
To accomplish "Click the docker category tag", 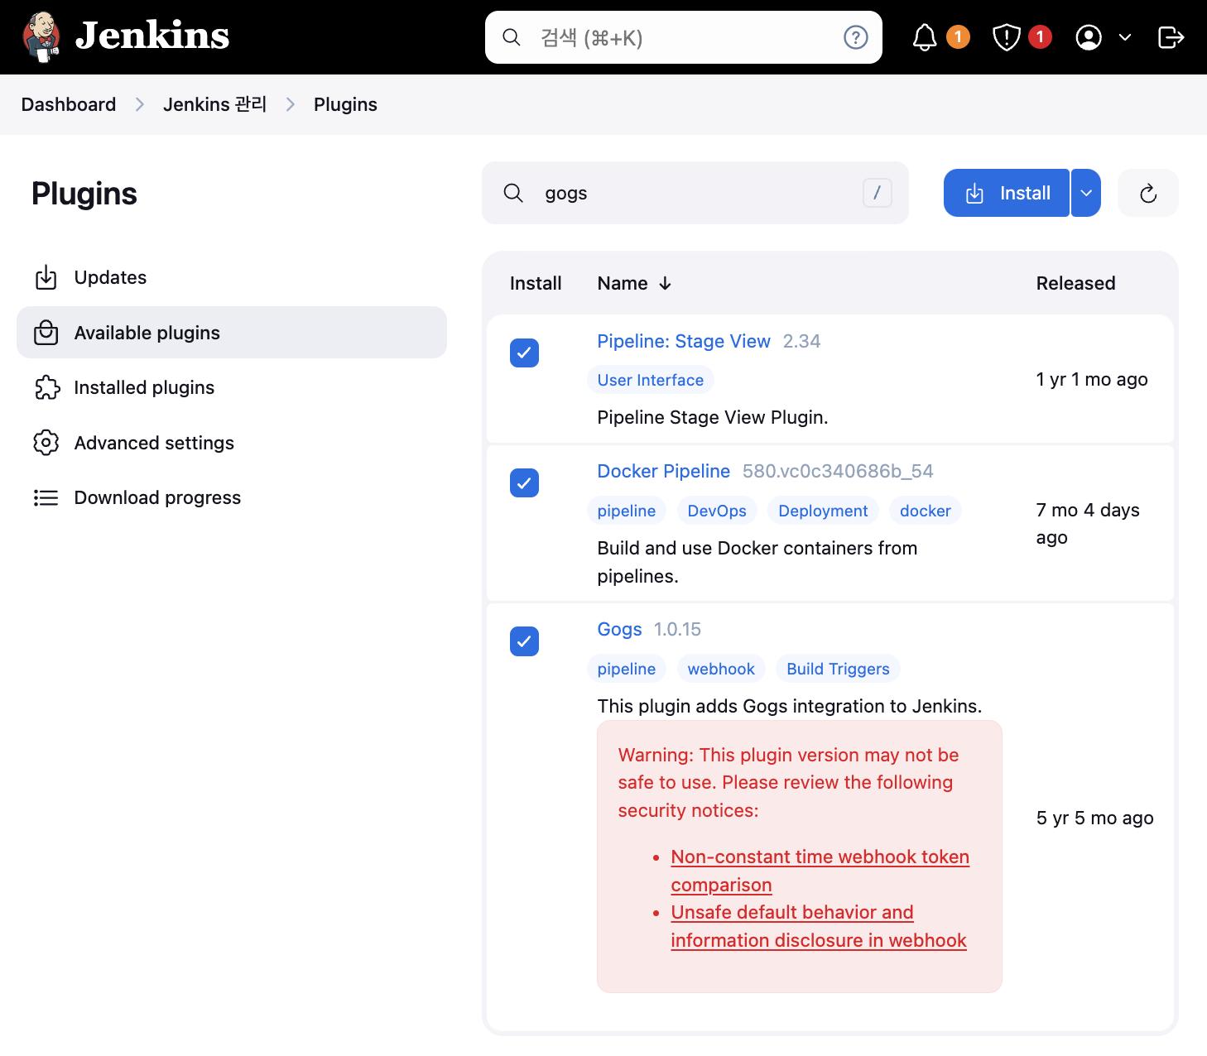I will click(926, 511).
